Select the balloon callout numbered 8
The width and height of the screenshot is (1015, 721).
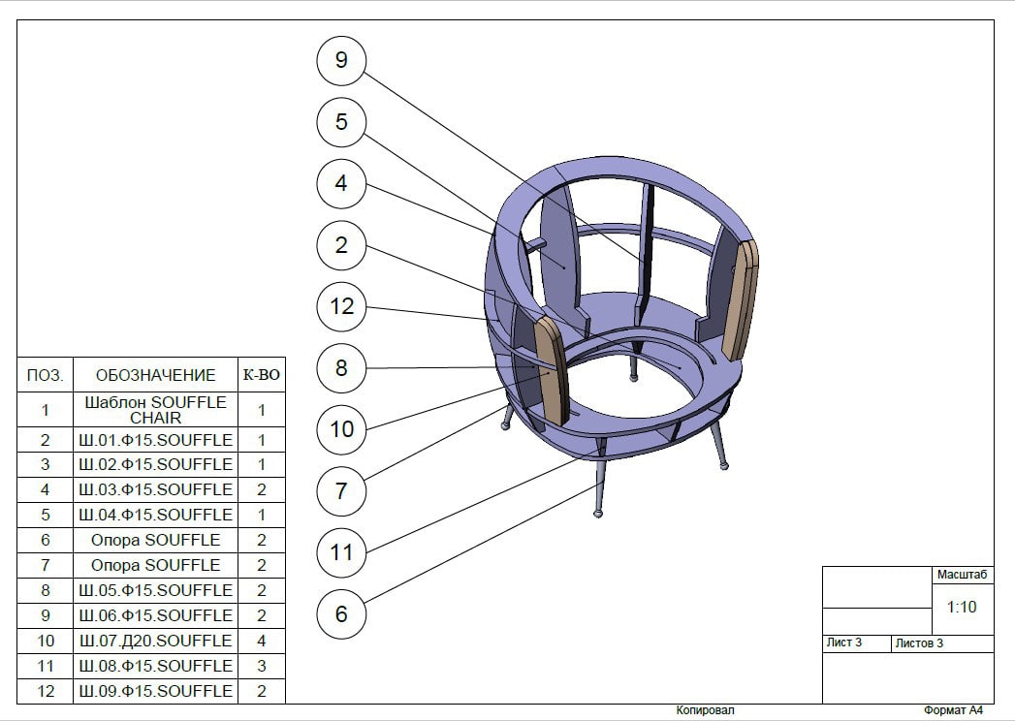click(x=341, y=368)
